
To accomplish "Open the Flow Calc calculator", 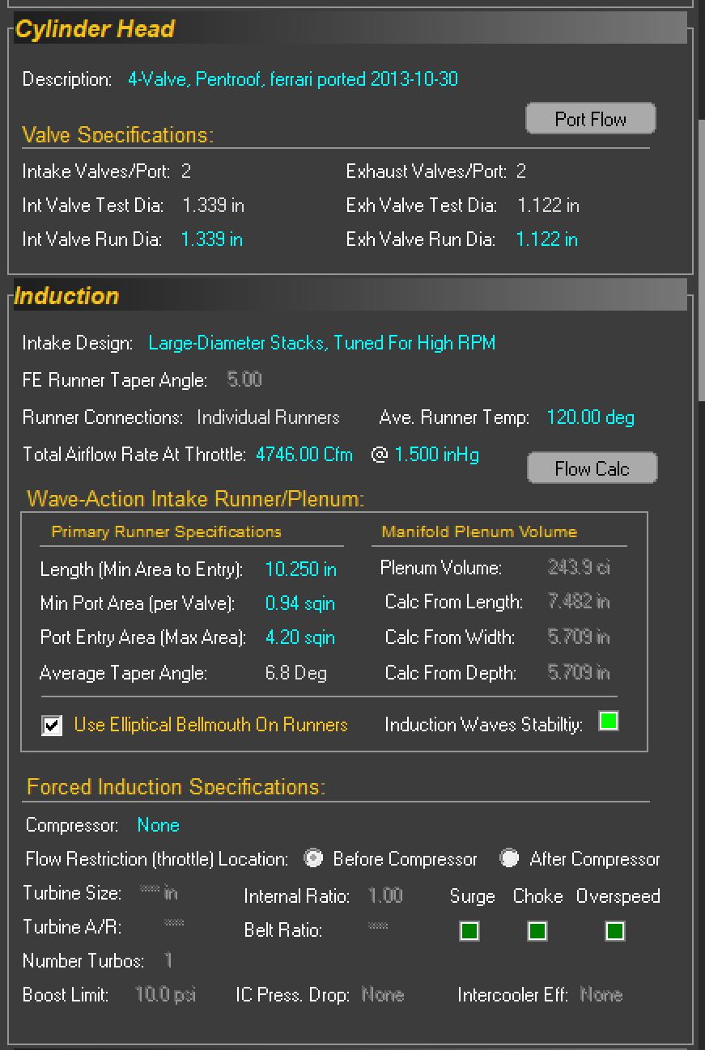I will tap(592, 468).
